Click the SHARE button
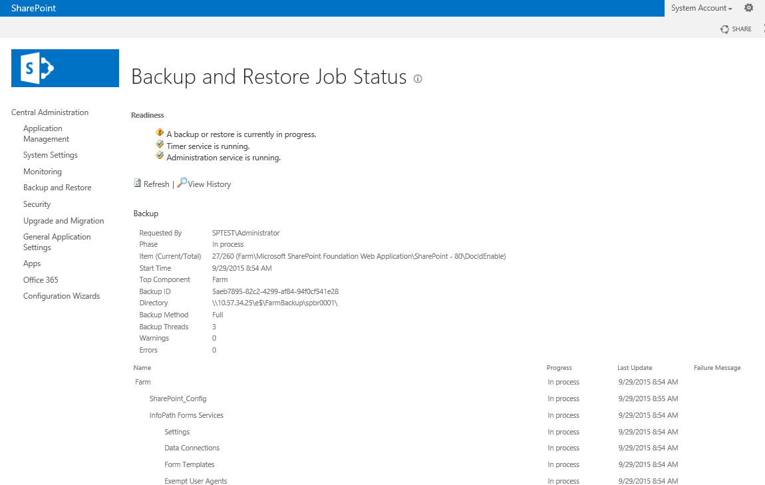The width and height of the screenshot is (765, 485). (741, 29)
